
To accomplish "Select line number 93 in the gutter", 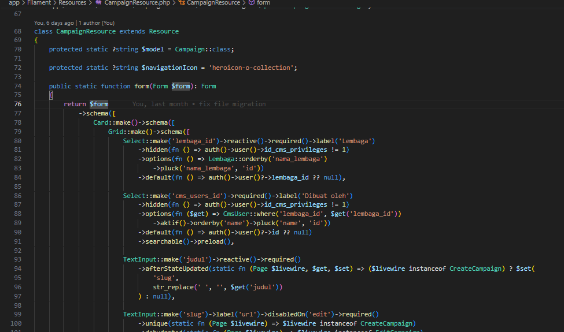I will (17, 259).
